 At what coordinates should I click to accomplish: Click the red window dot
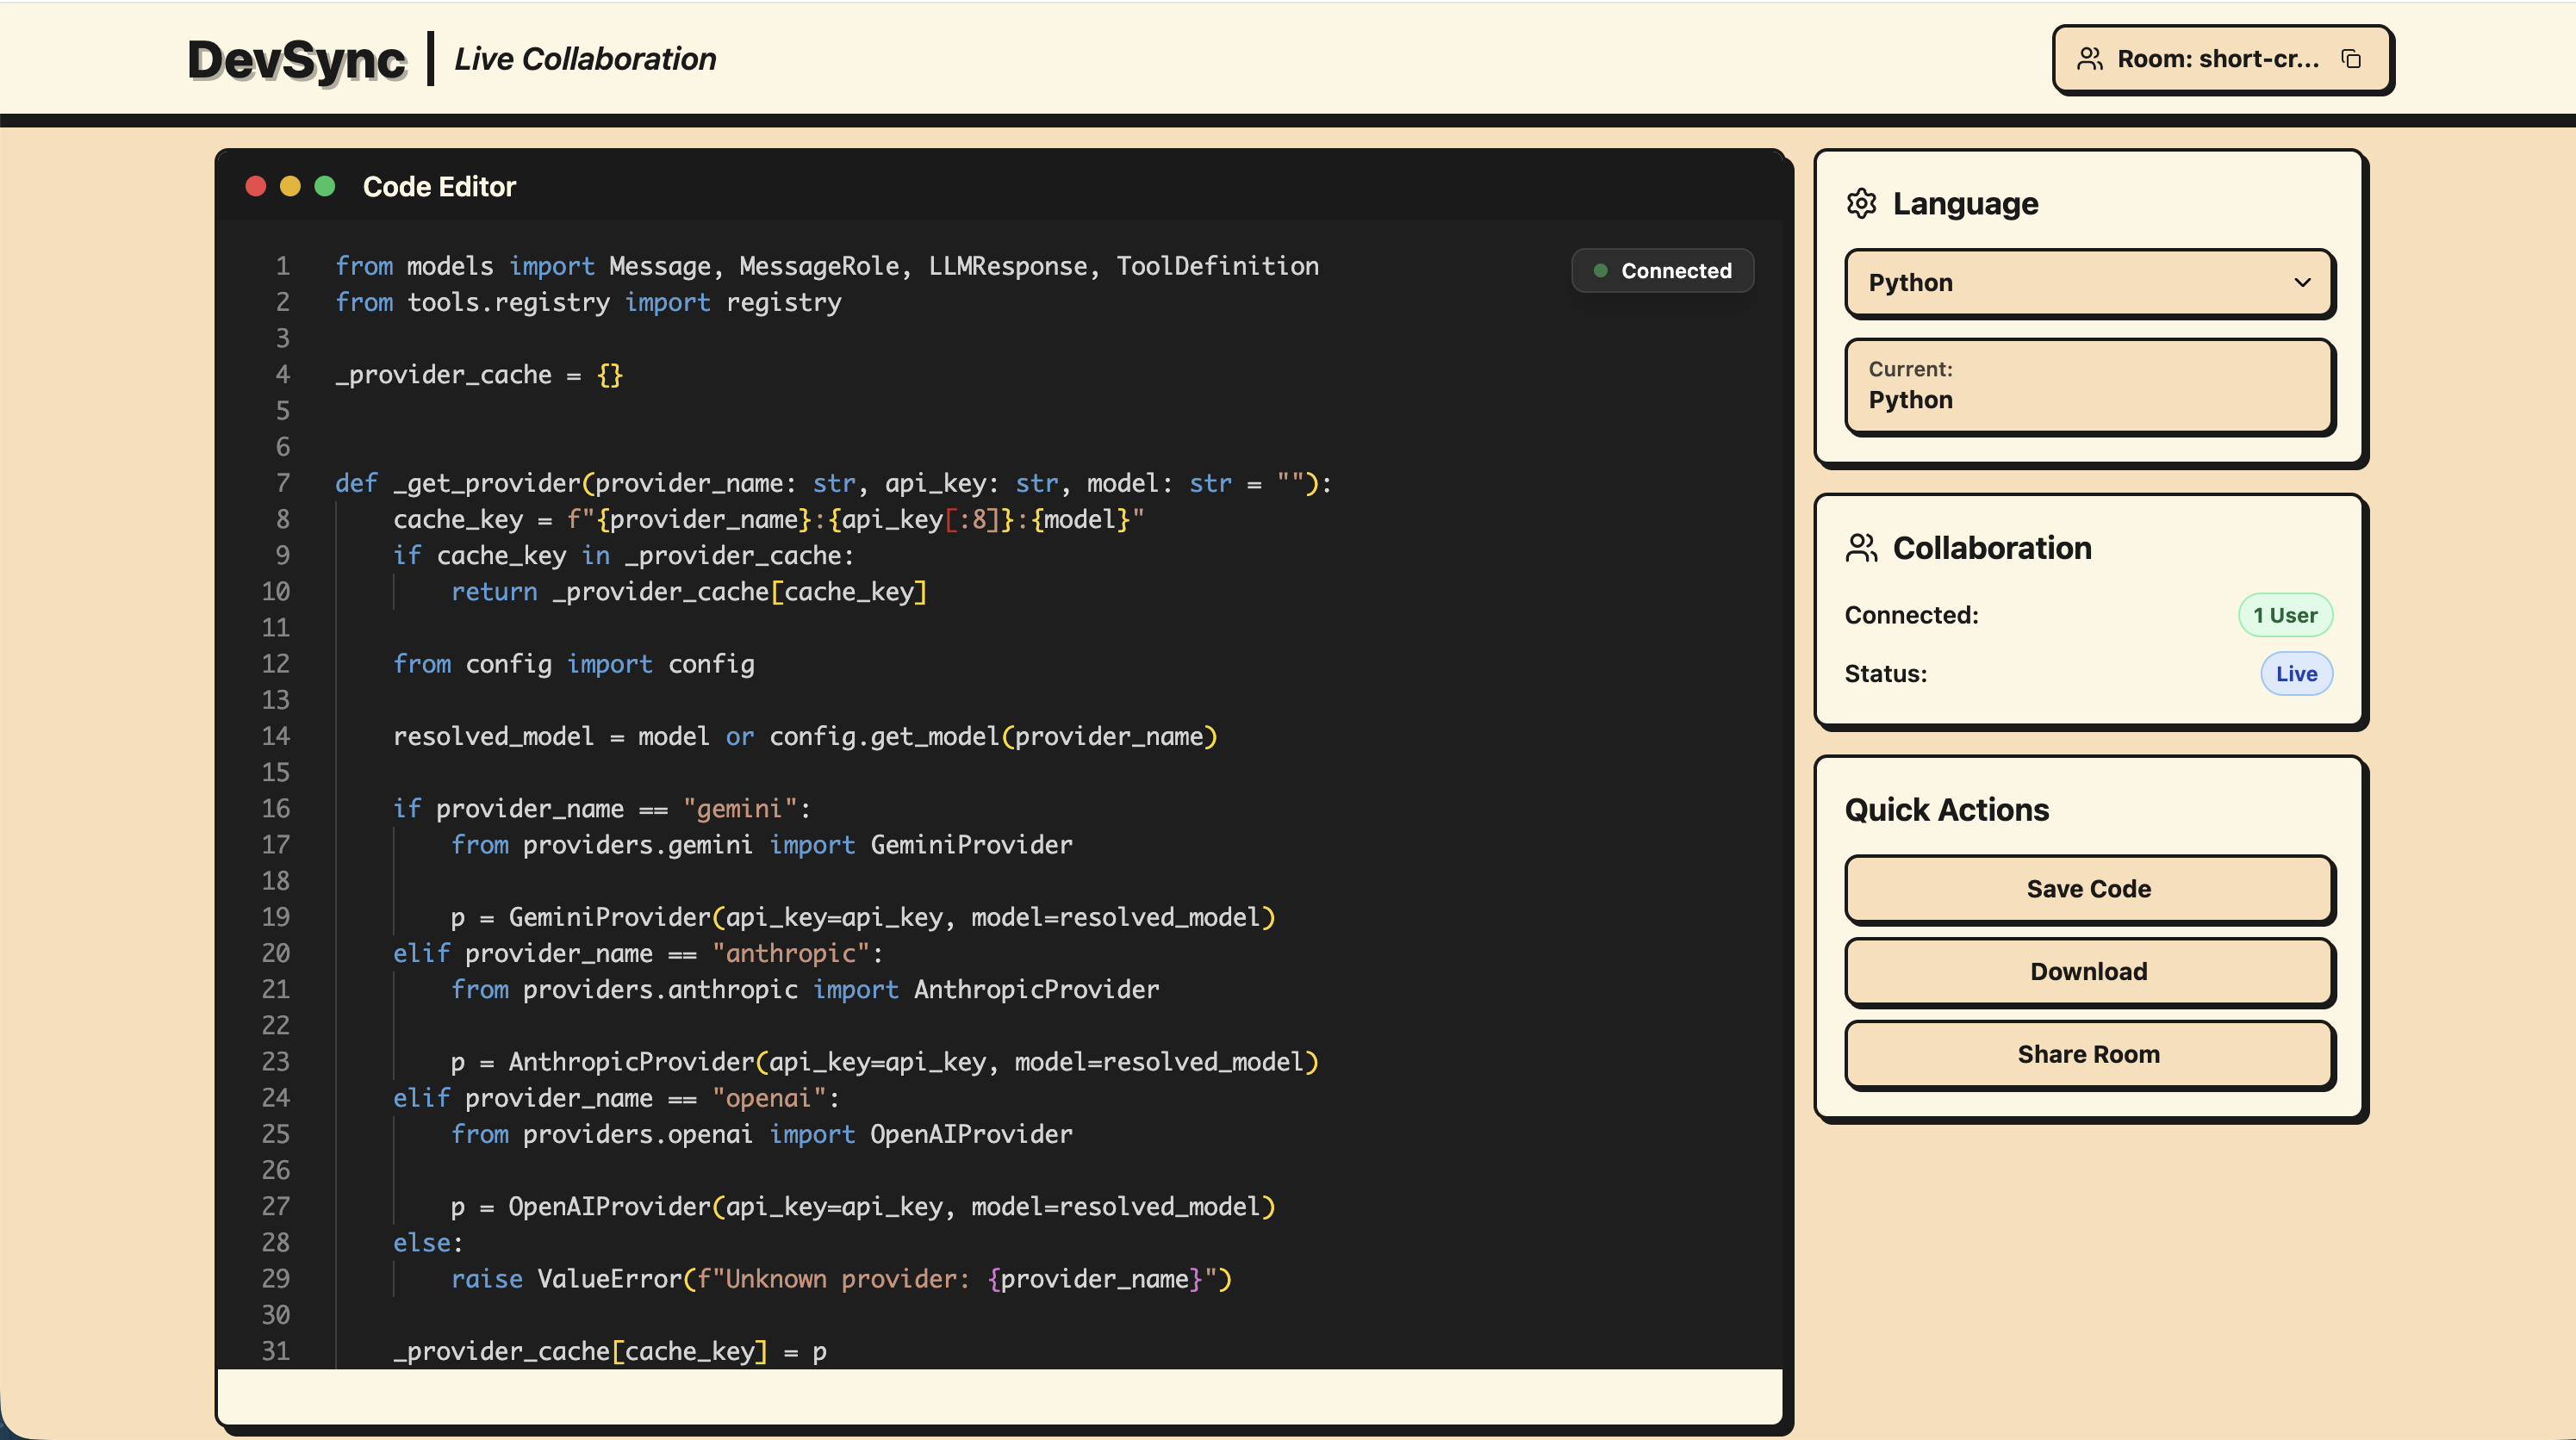pyautogui.click(x=256, y=187)
